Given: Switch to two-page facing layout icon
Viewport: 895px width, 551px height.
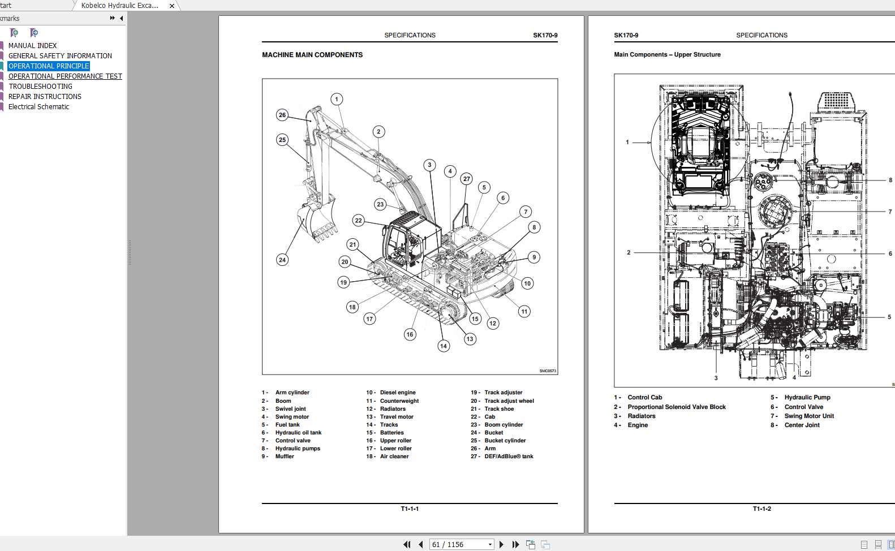Looking at the screenshot, I should [x=892, y=545].
